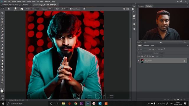Select the Horizontal Type tool
The height and width of the screenshot is (106, 189).
coord(2,70)
